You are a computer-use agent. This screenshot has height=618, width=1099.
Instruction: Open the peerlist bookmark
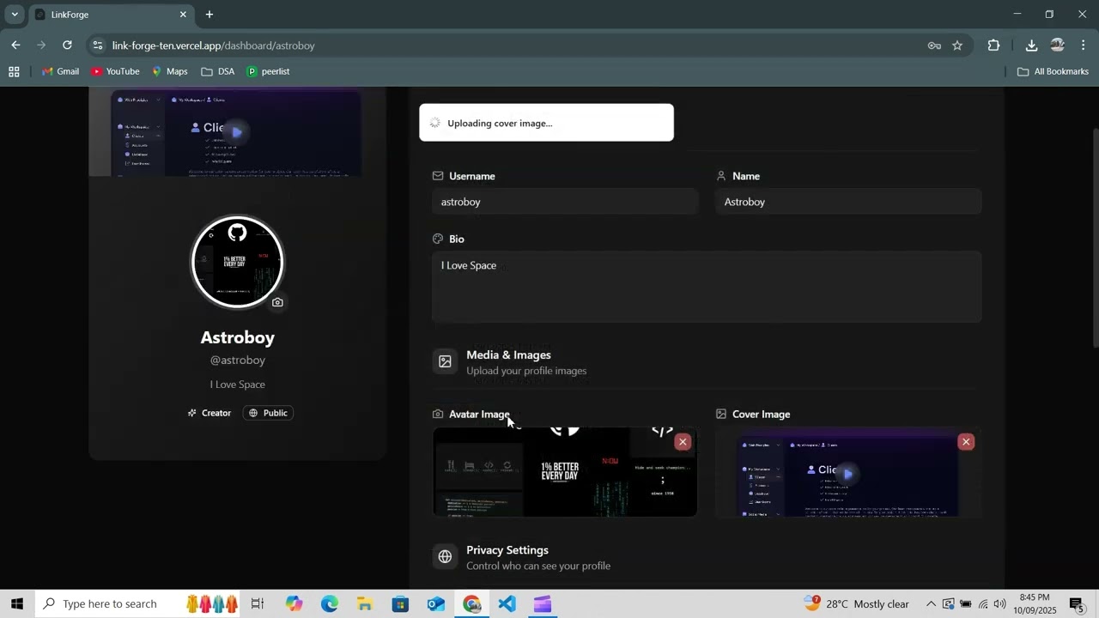268,71
